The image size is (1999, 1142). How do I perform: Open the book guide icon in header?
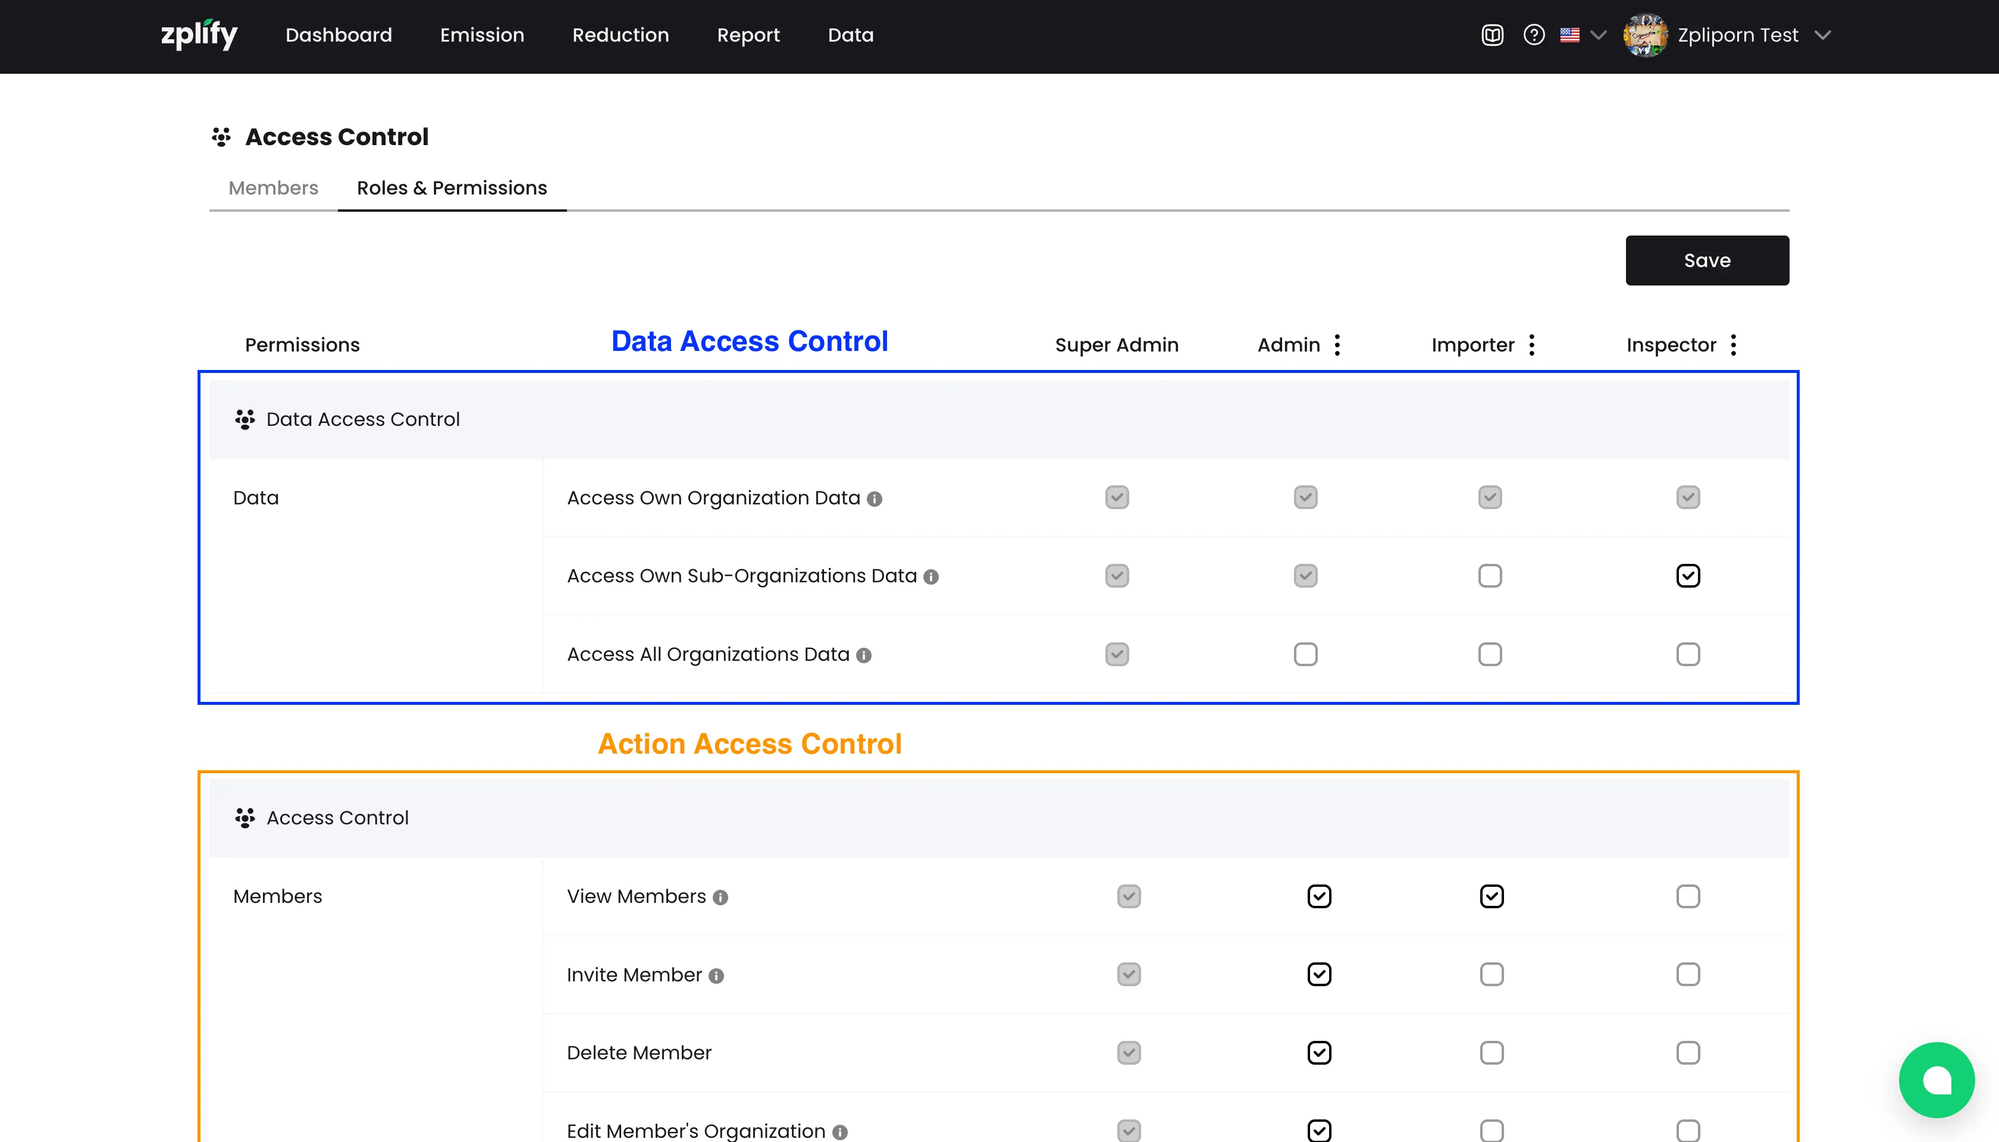pos(1492,35)
